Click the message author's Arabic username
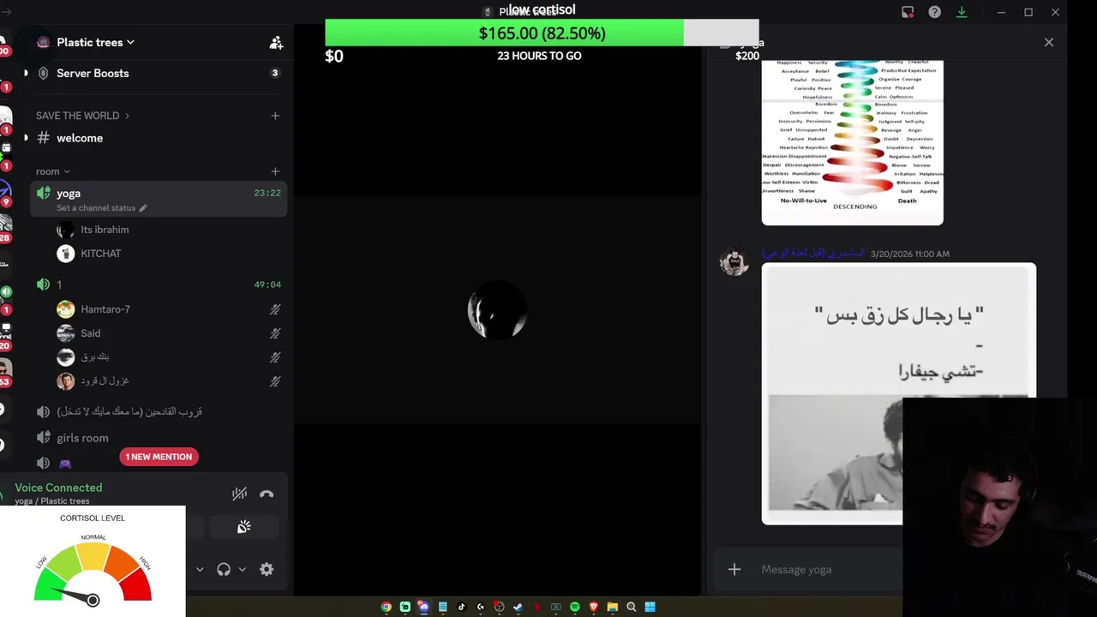Screen dimensions: 1097x617 (x=813, y=254)
